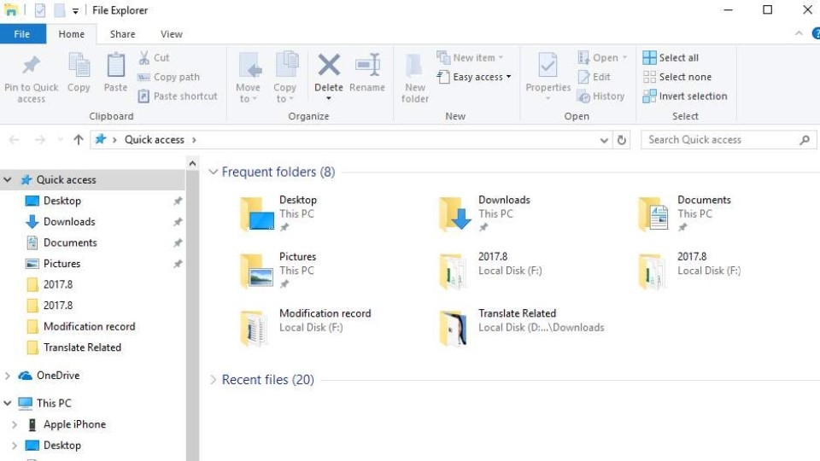Screen dimensions: 820x461
Task: Click the Back navigation arrow
Action: [x=15, y=139]
